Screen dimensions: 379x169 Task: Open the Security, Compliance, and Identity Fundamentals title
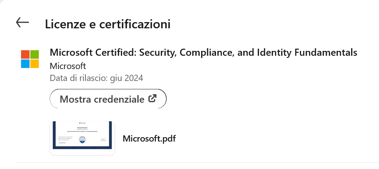[x=204, y=52]
